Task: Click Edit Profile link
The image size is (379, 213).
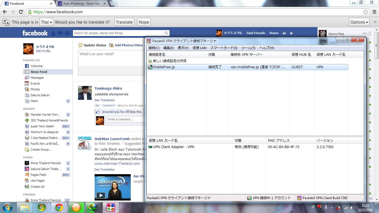Action: (43, 51)
